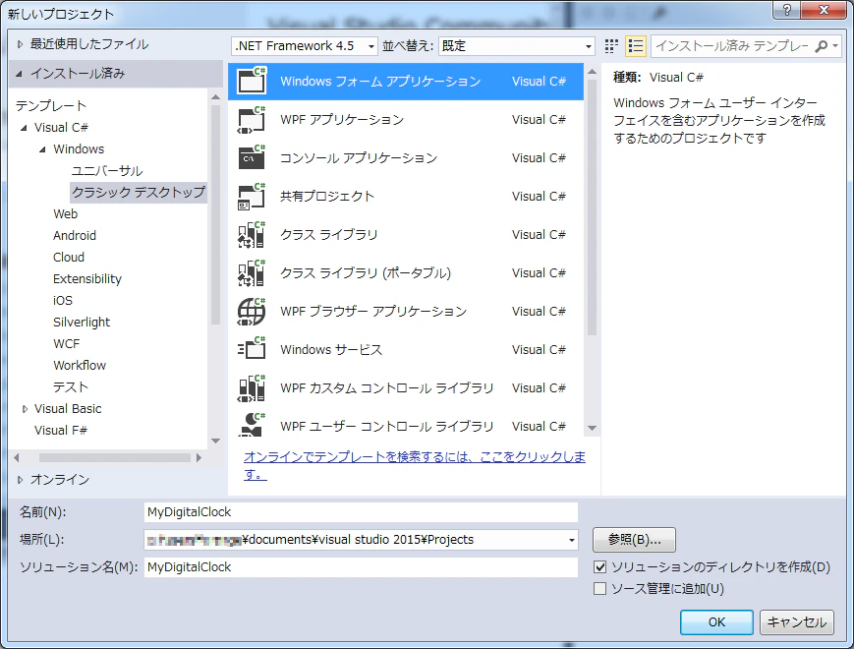Open the 並べ替え sort dropdown

pyautogui.click(x=589, y=45)
